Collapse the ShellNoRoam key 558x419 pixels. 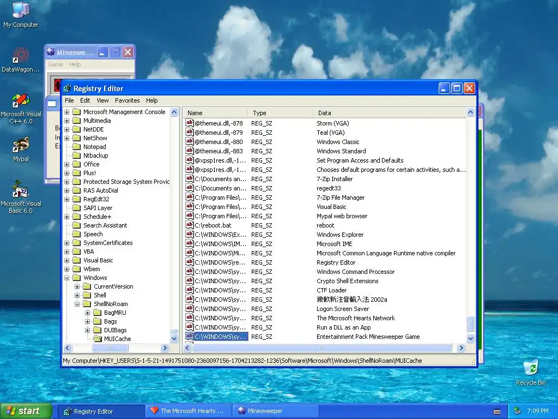(x=77, y=304)
